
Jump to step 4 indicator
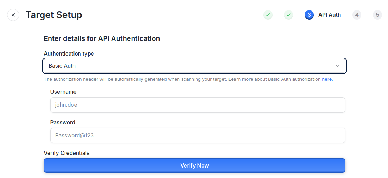[357, 15]
